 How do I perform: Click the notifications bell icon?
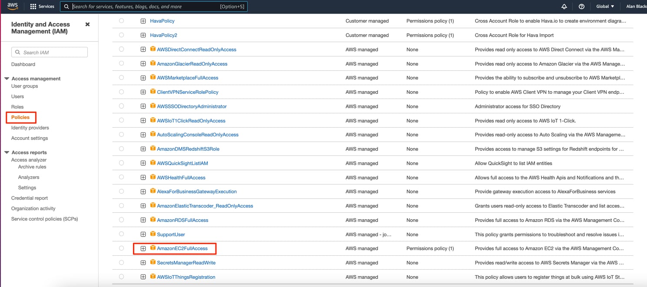[x=564, y=6]
